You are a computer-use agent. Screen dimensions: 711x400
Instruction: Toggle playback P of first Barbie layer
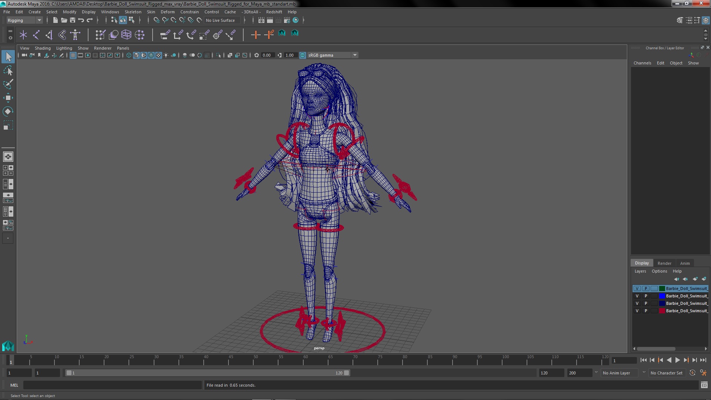coord(646,289)
